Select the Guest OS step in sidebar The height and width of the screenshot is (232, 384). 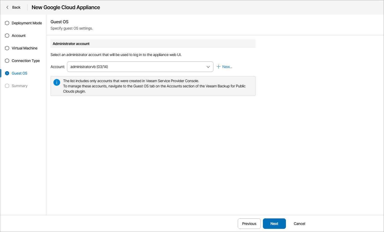click(x=19, y=73)
